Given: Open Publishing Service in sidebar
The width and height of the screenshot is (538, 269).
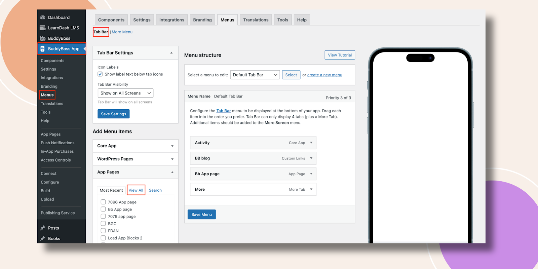Looking at the screenshot, I should coord(58,213).
